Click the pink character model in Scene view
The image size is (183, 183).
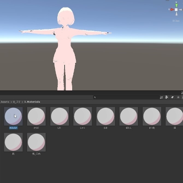click(x=64, y=49)
